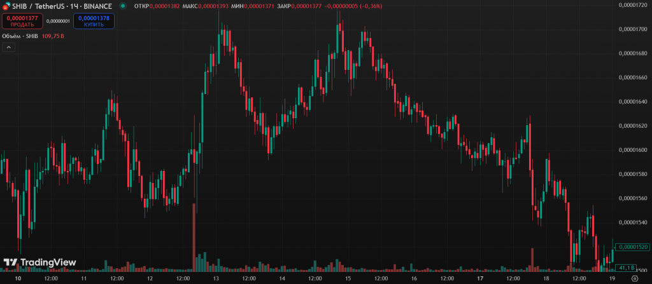Select the Объём SHIB volume indicator label
The height and width of the screenshot is (284, 652).
point(20,36)
